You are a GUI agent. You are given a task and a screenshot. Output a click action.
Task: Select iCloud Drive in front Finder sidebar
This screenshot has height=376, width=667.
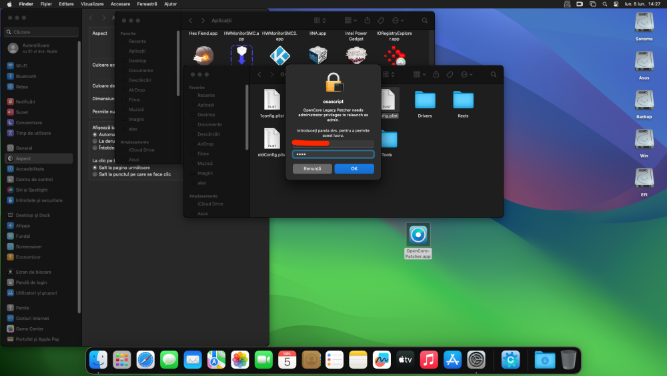tap(210, 204)
